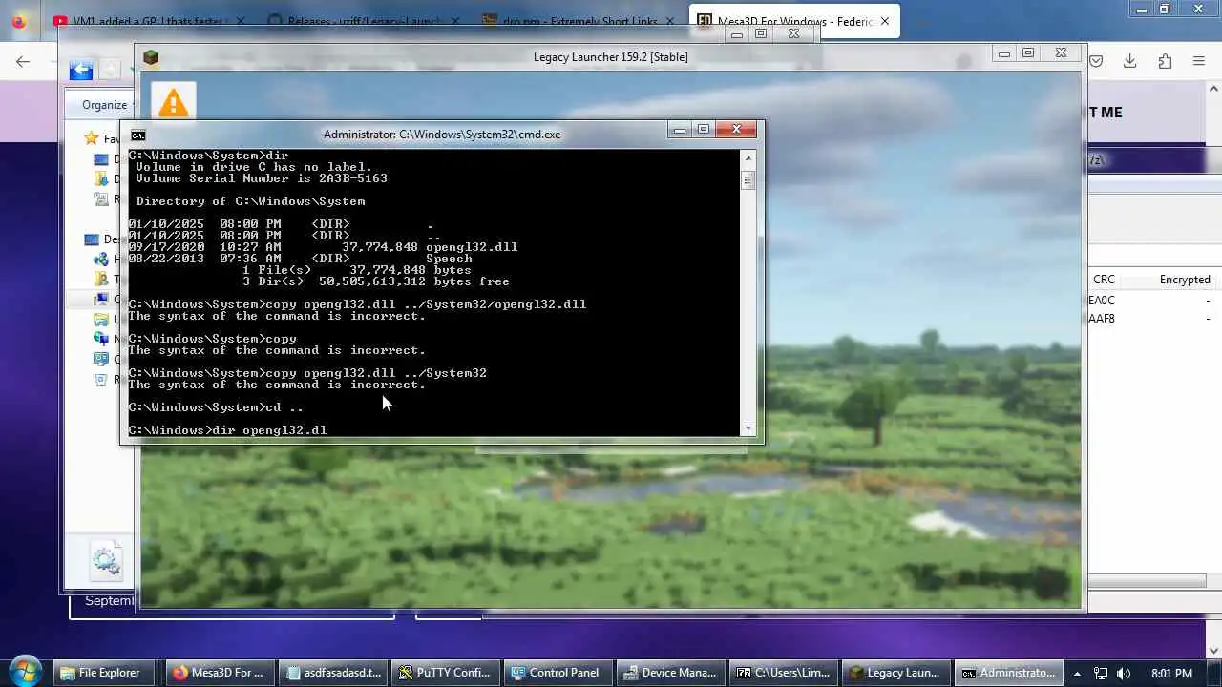Click the Encrypted column header in 7-Zip
This screenshot has width=1222, height=687.
tap(1185, 280)
